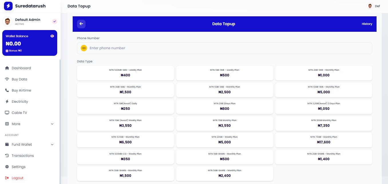This screenshot has height=184, width=388.
Task: Select MTN 2GB-SME Monthly Plan ₦1,000
Action: (324, 73)
